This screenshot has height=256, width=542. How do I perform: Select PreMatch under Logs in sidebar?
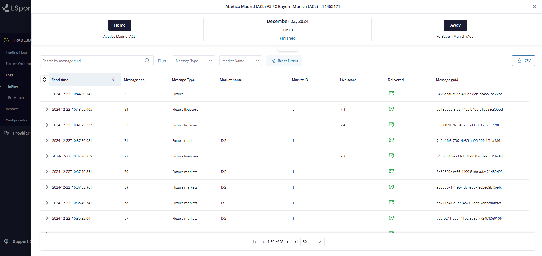tap(16, 98)
